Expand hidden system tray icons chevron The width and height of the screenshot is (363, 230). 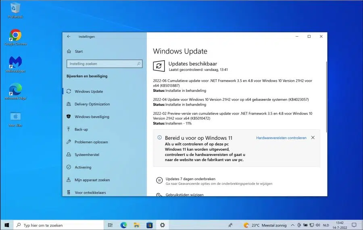[293, 225]
